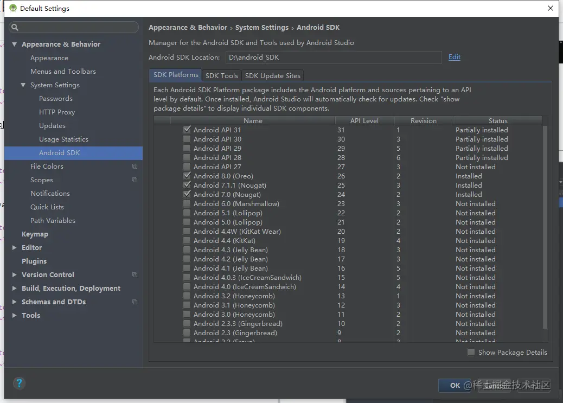
Task: Enable Android API 27 checkbox
Action: click(x=187, y=167)
